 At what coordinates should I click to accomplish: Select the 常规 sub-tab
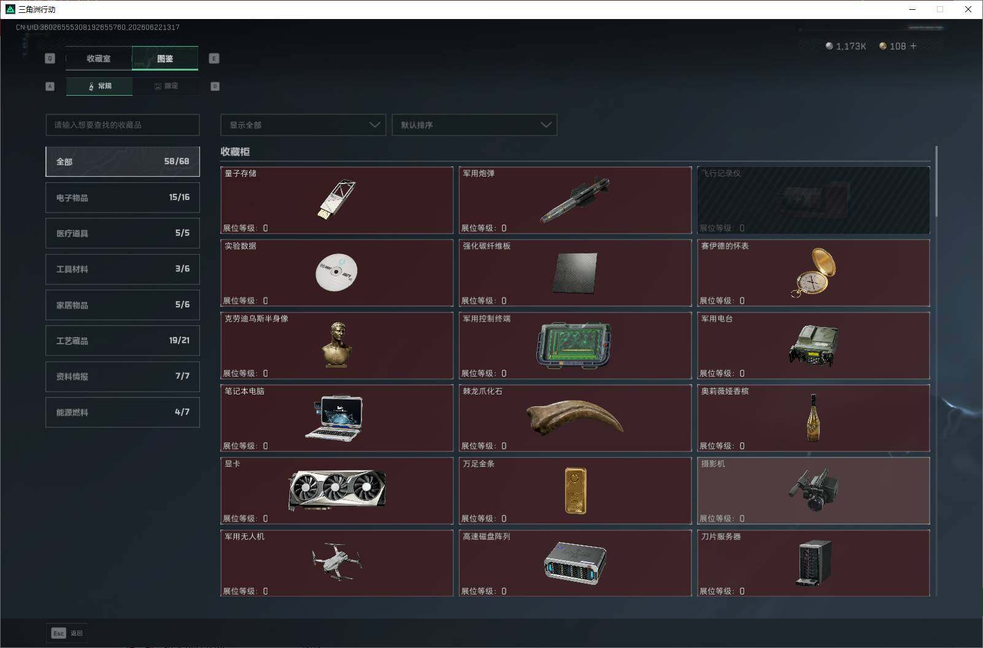[x=99, y=86]
